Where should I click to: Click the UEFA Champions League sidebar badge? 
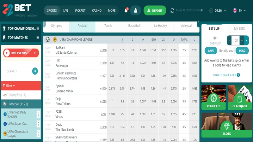click(5, 133)
